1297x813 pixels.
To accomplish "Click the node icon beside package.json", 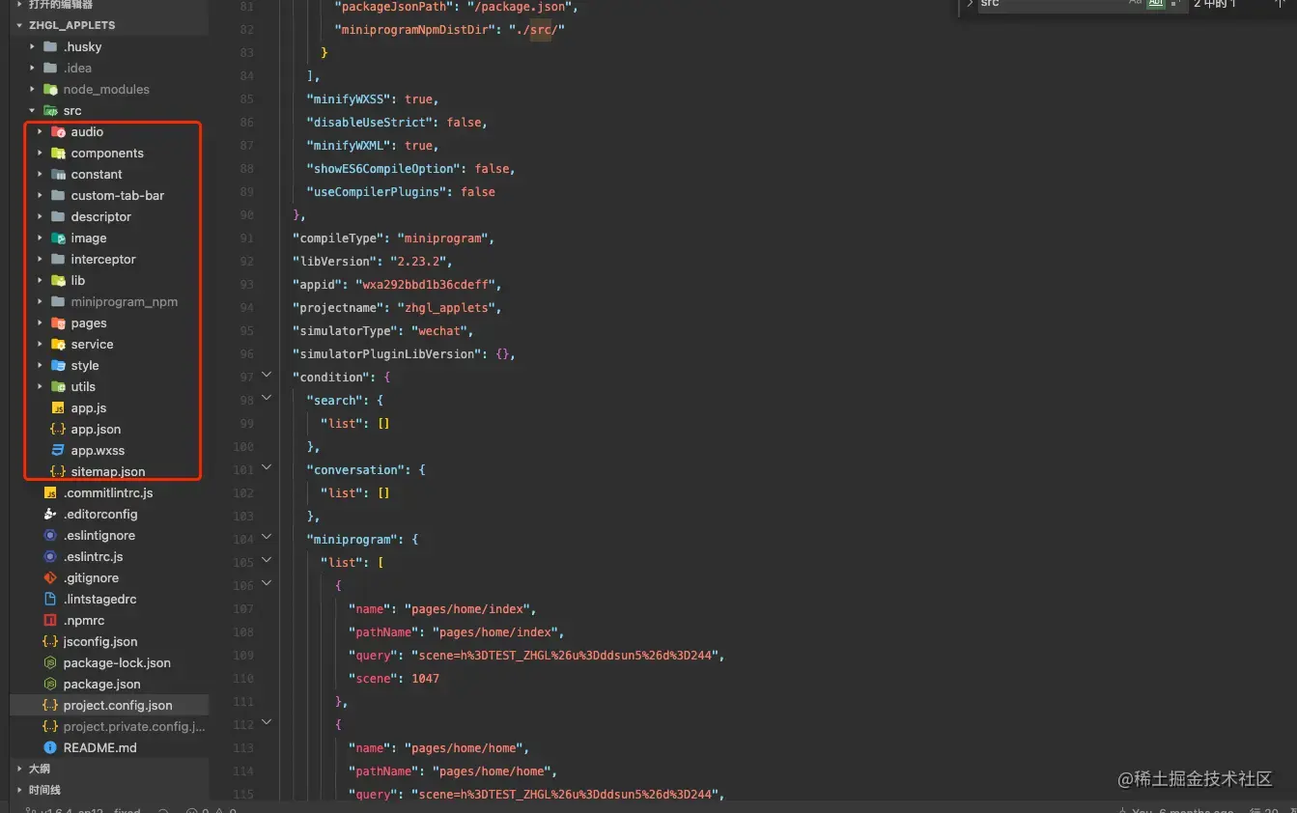I will coord(50,684).
